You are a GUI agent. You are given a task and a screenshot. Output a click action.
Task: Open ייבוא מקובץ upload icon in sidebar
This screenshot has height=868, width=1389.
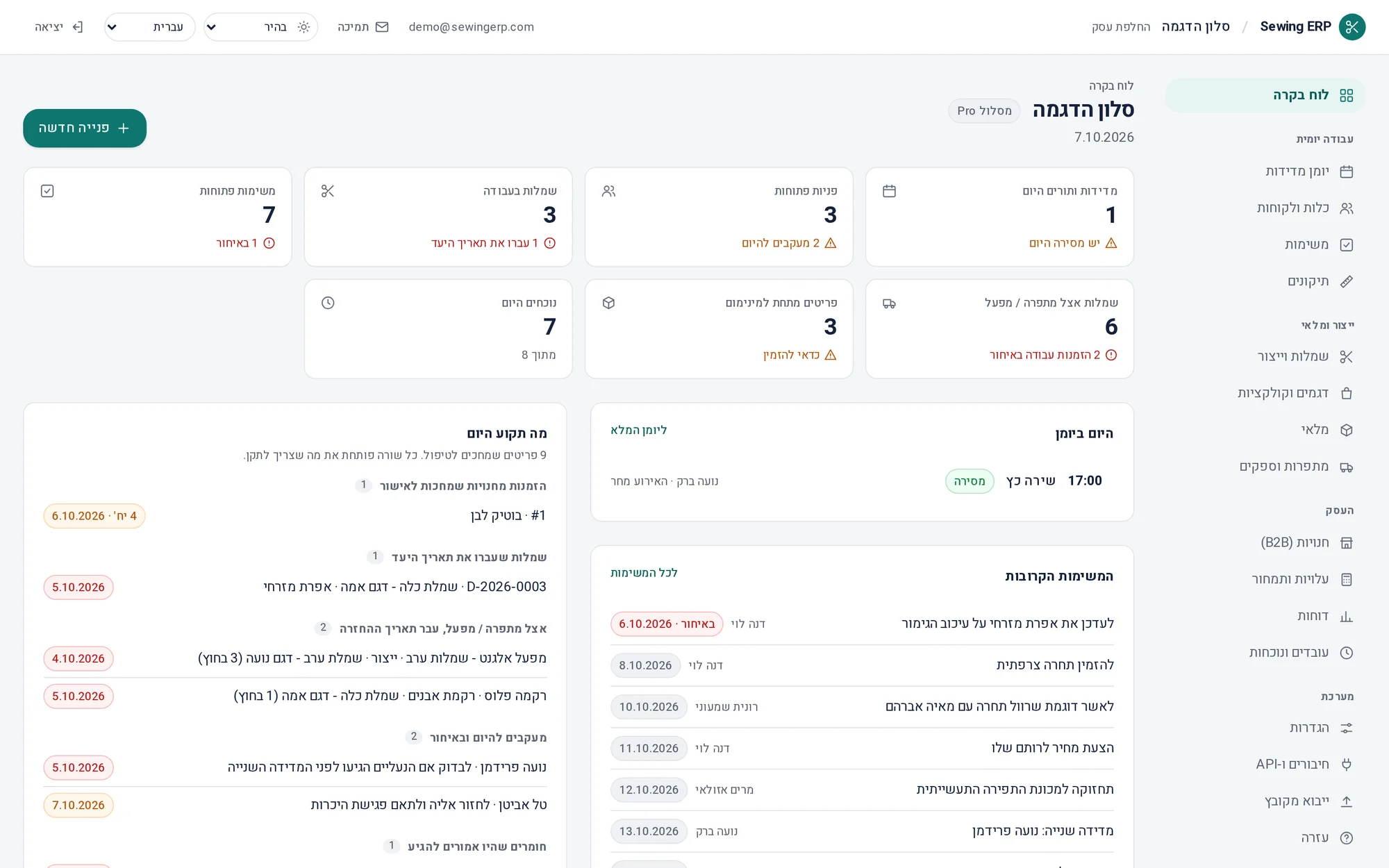click(1346, 801)
